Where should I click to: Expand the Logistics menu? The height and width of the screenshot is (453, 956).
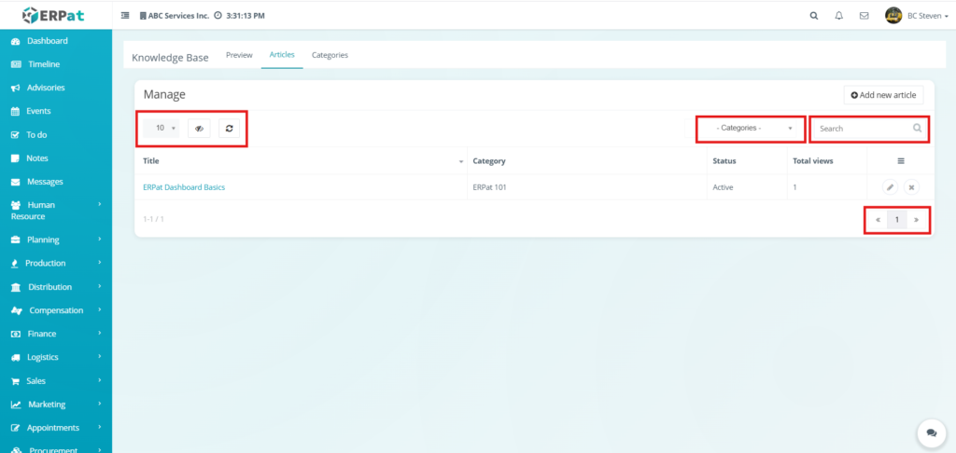coord(56,357)
